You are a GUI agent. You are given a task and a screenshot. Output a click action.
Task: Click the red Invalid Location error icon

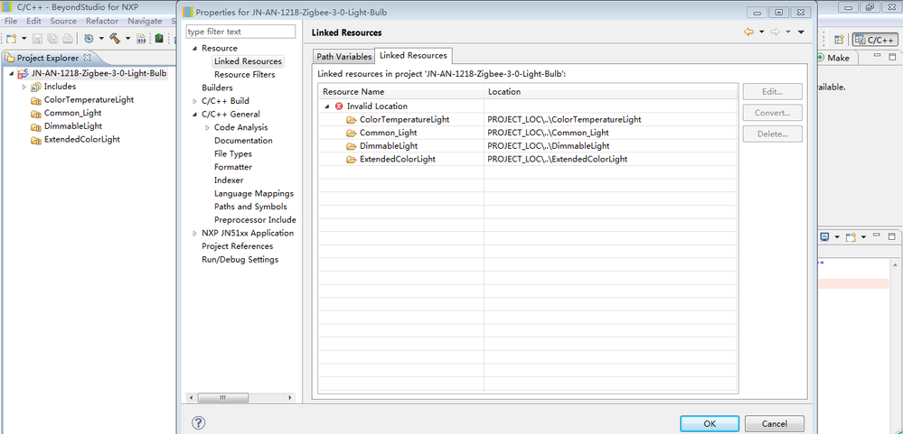click(x=339, y=106)
